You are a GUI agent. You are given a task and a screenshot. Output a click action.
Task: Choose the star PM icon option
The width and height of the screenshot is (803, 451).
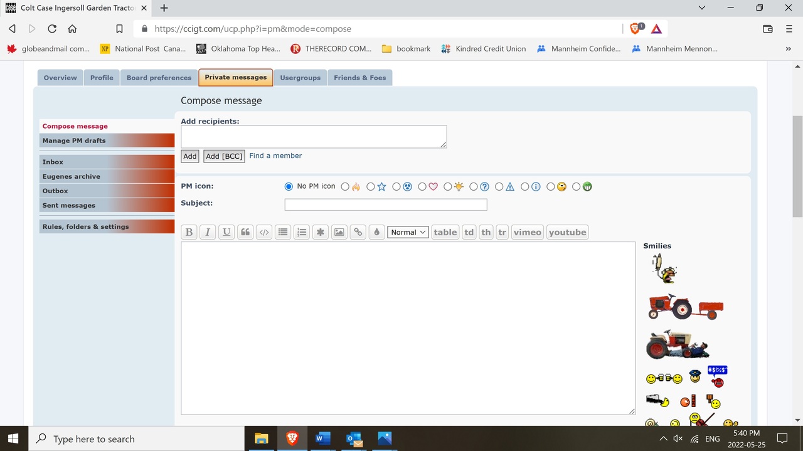[x=371, y=186]
